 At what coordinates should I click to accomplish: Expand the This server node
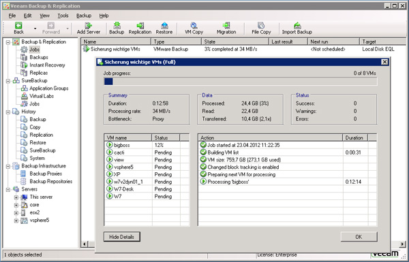[16, 197]
